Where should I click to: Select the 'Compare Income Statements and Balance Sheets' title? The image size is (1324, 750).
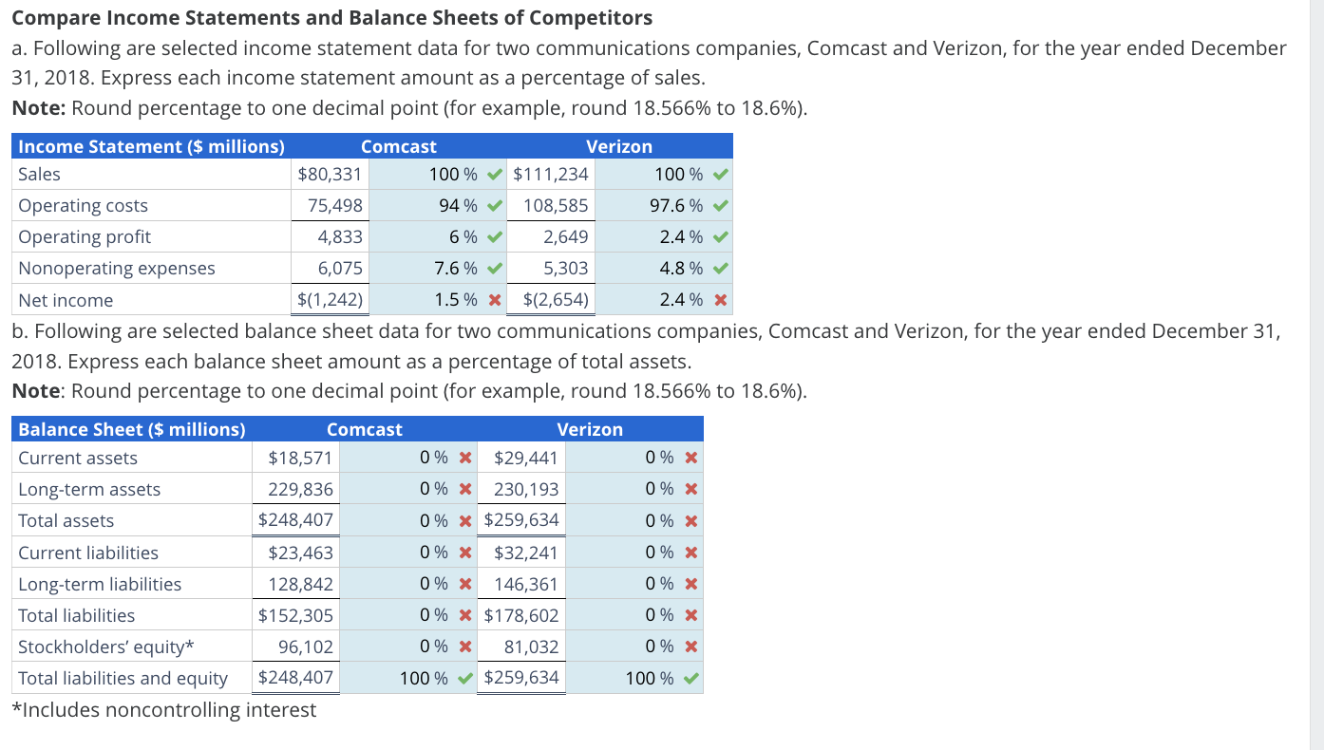click(332, 18)
